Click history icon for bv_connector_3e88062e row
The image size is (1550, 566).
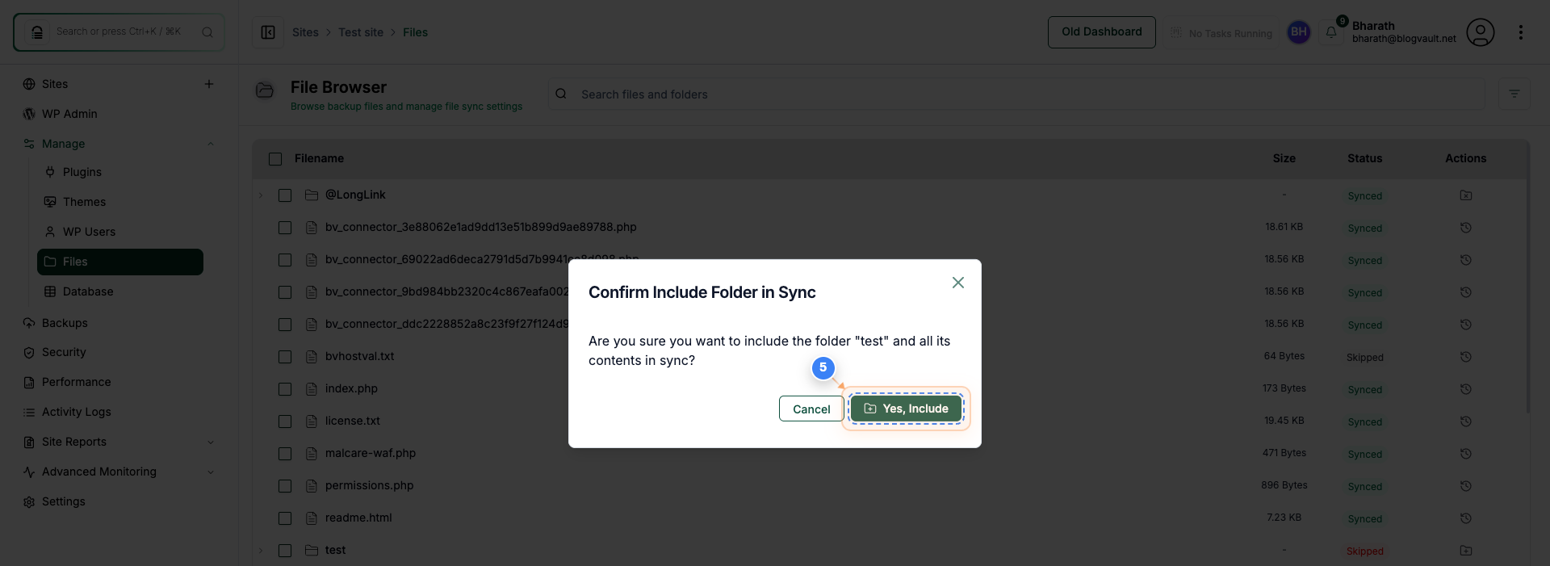point(1466,228)
